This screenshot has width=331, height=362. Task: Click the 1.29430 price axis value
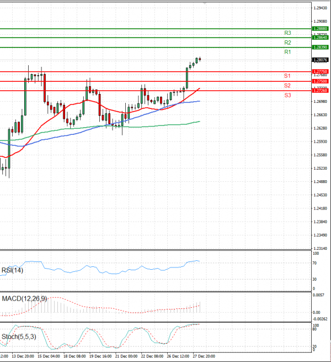[x=321, y=8]
